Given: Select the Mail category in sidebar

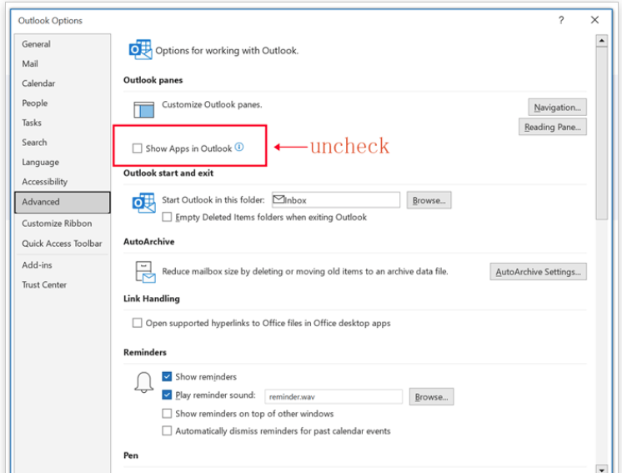Looking at the screenshot, I should [63, 63].
